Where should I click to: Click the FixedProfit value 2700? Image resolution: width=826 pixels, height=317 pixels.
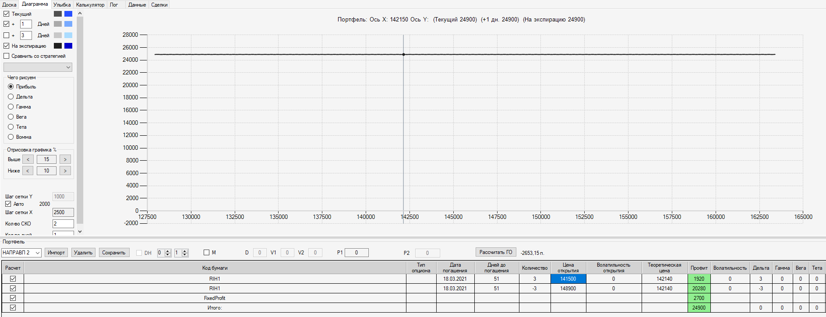pos(699,298)
